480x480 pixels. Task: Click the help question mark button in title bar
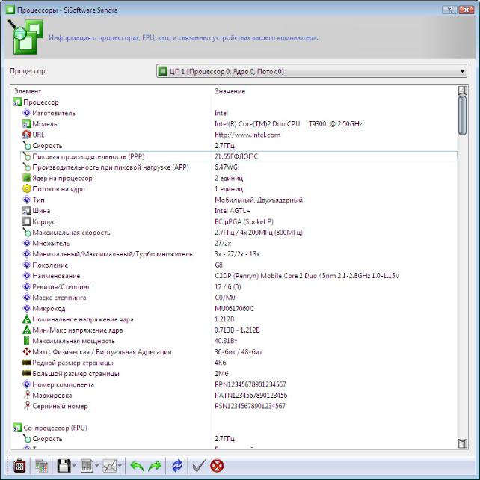pyautogui.click(x=450, y=10)
